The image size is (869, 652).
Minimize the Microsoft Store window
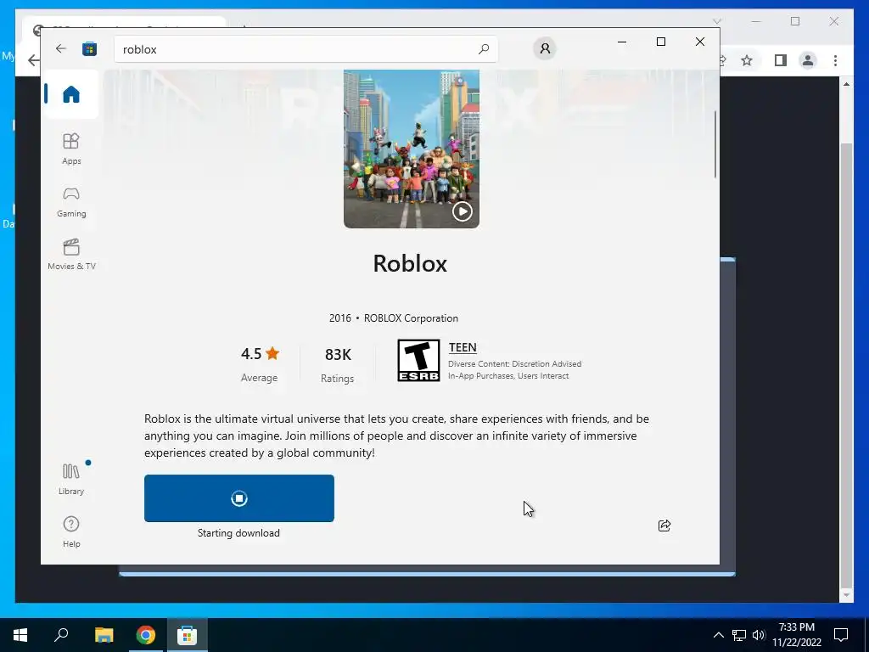click(622, 42)
